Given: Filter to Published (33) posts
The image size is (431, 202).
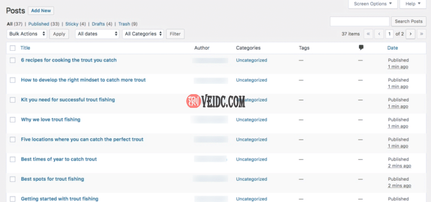Looking at the screenshot, I should pyautogui.click(x=44, y=24).
